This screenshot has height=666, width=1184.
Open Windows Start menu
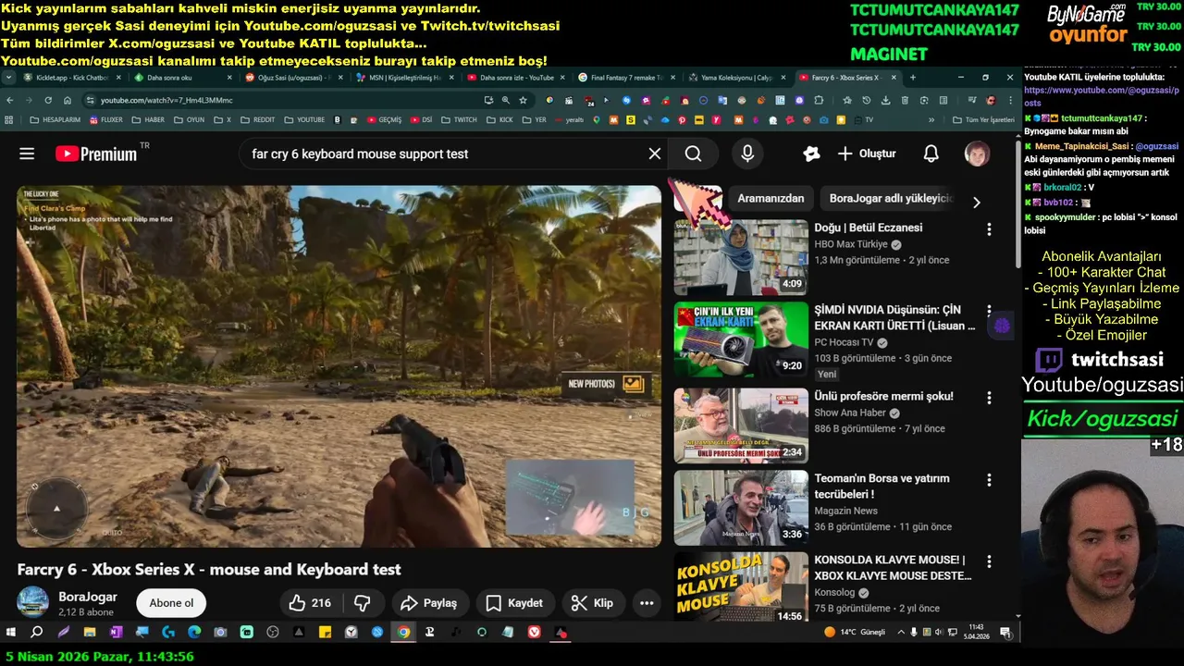tap(11, 633)
